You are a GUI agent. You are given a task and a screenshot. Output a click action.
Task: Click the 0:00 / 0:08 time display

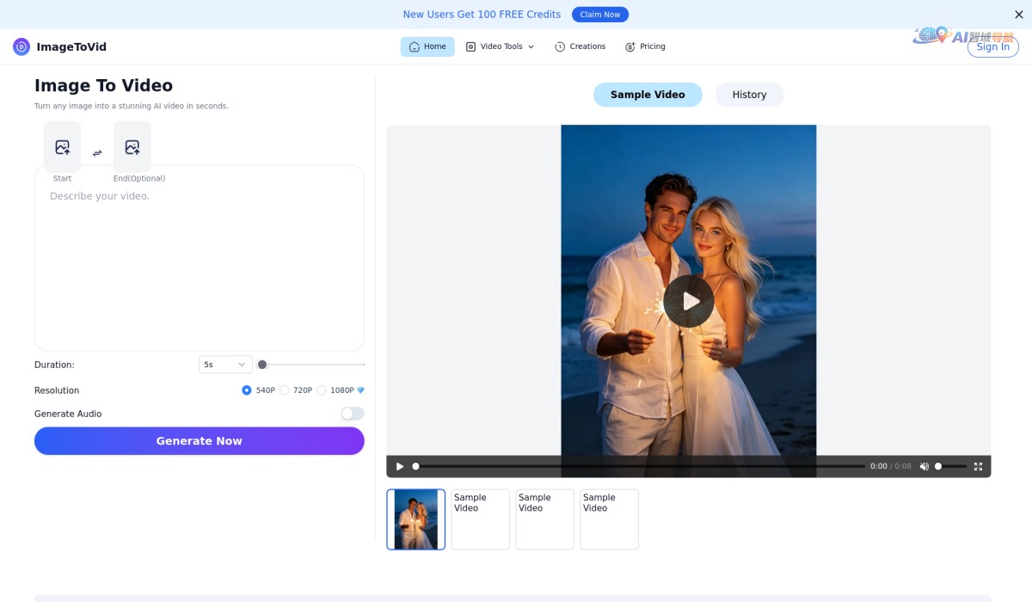(891, 466)
